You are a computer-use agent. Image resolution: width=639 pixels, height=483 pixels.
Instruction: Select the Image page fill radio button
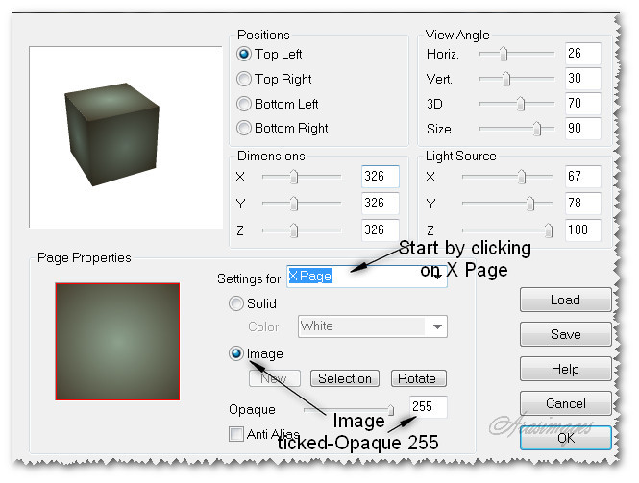pyautogui.click(x=236, y=353)
